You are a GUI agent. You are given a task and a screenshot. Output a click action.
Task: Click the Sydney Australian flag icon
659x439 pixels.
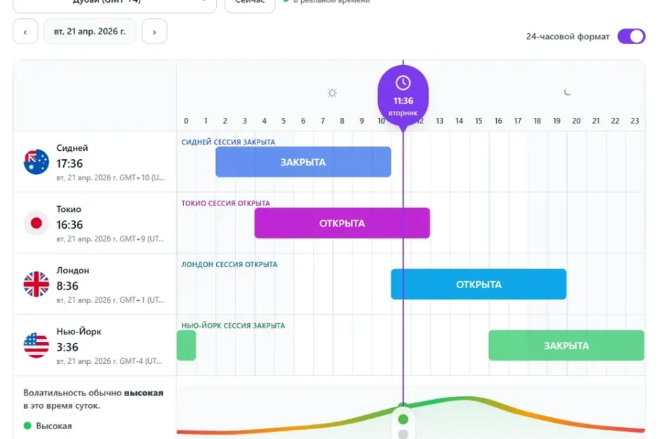point(36,162)
